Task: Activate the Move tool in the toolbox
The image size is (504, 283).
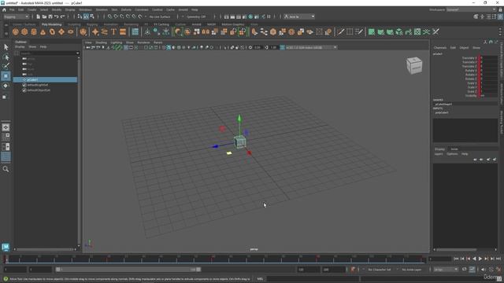Action: pos(6,76)
